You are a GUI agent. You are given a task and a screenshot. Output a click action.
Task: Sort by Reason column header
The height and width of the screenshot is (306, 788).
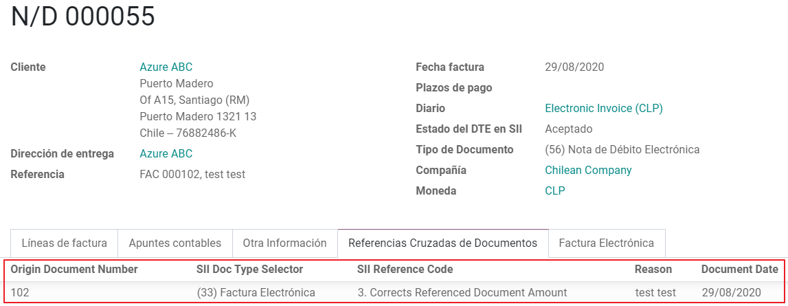653,270
